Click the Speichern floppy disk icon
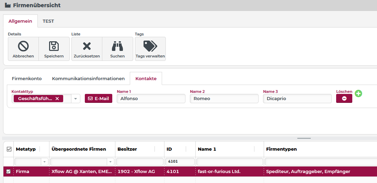377x183 pixels. (54, 46)
